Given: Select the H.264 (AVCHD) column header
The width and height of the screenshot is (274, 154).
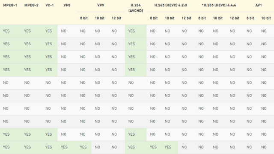Looking at the screenshot, I should coord(136,8).
